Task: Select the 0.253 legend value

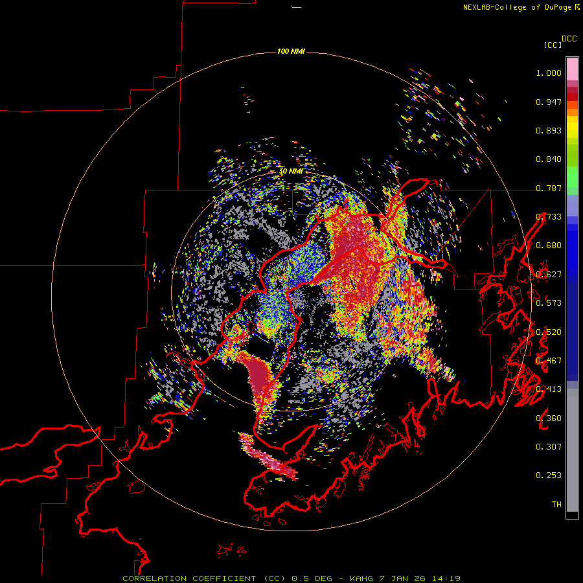Action: tap(549, 475)
